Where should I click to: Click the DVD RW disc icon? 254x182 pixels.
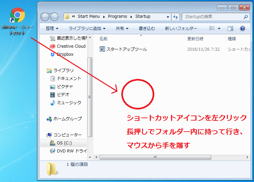[x=53, y=151]
